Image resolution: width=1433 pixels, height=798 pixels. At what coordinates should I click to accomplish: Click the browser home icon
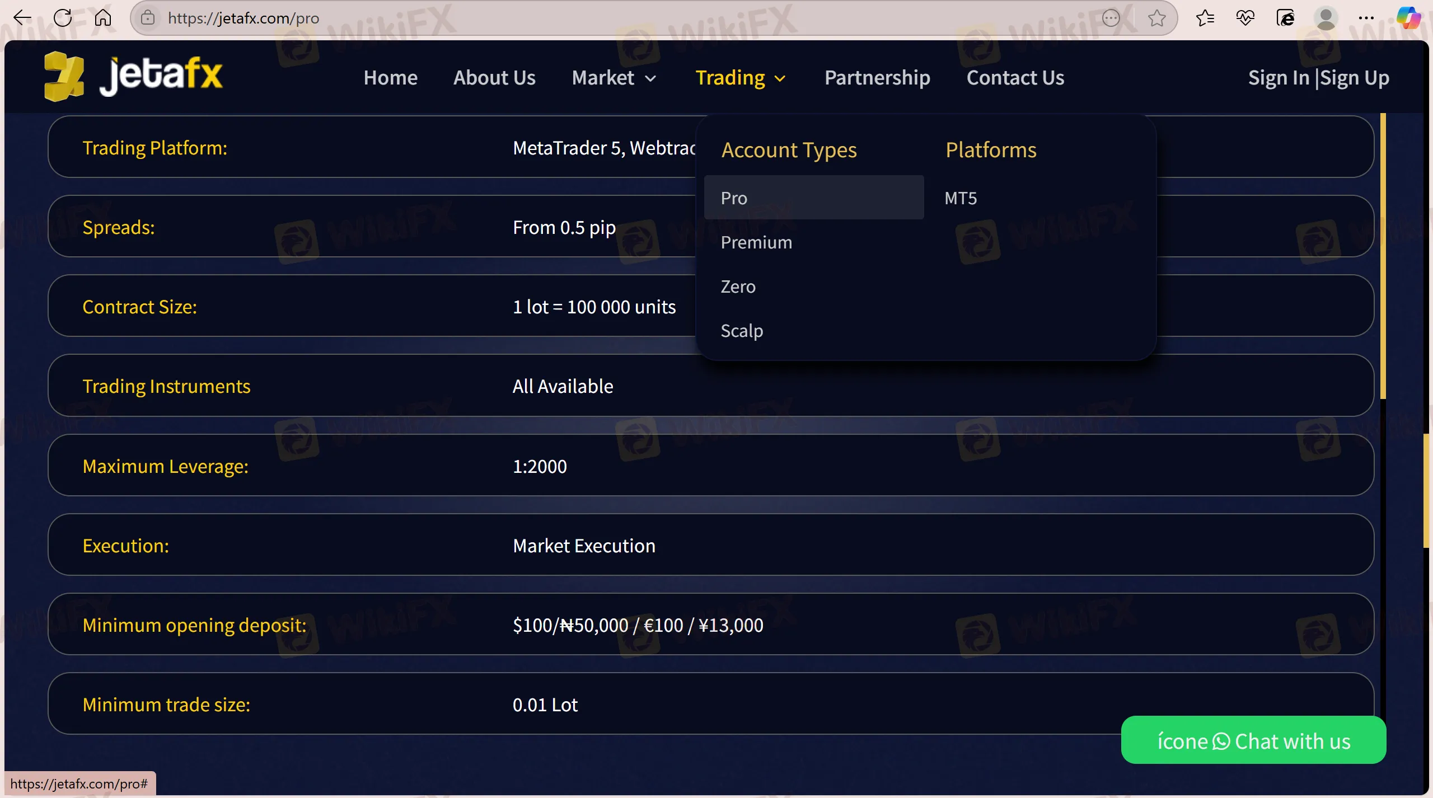[x=102, y=17]
